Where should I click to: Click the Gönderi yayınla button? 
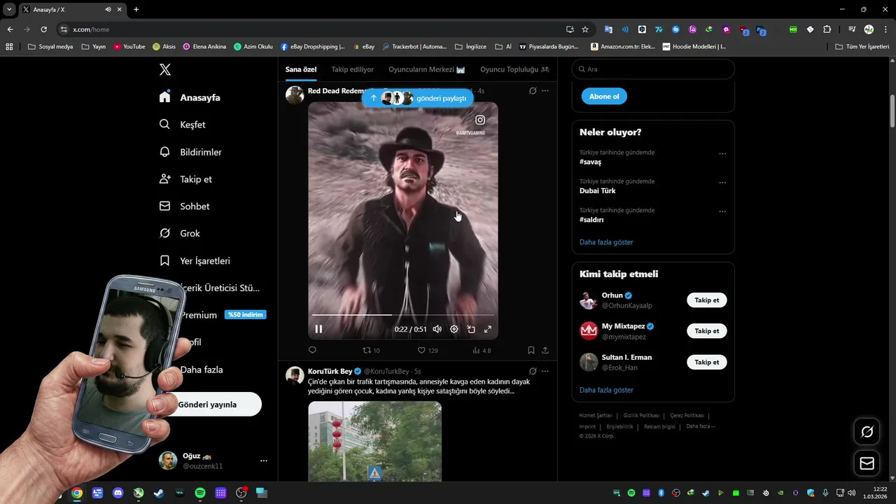tap(207, 405)
